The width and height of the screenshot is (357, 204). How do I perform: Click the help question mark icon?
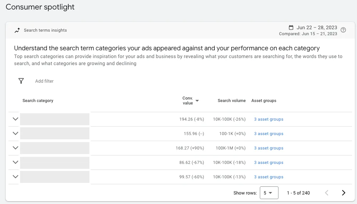tap(343, 30)
